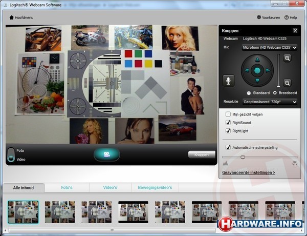Pan camera left with arrow

tap(247, 70)
